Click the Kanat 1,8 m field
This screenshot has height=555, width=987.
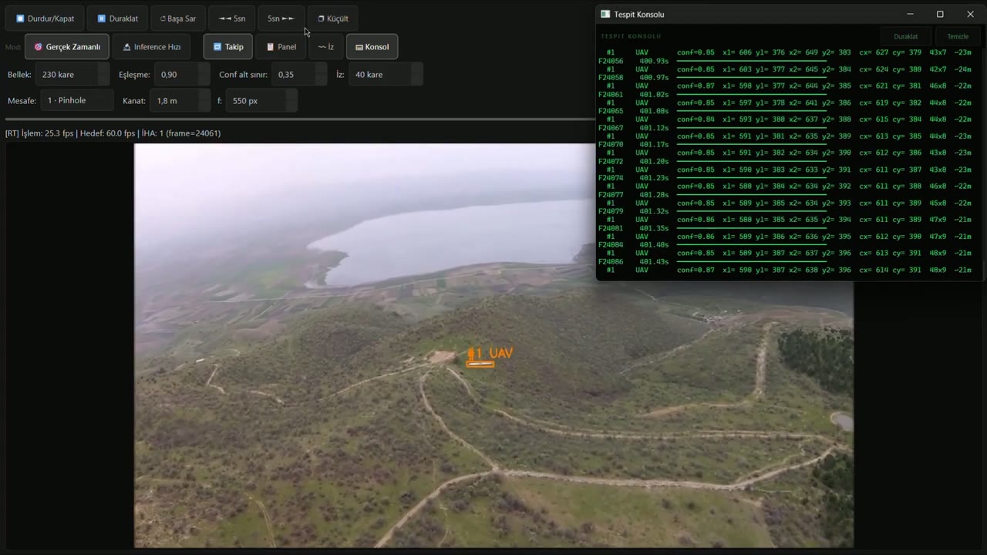click(x=180, y=100)
